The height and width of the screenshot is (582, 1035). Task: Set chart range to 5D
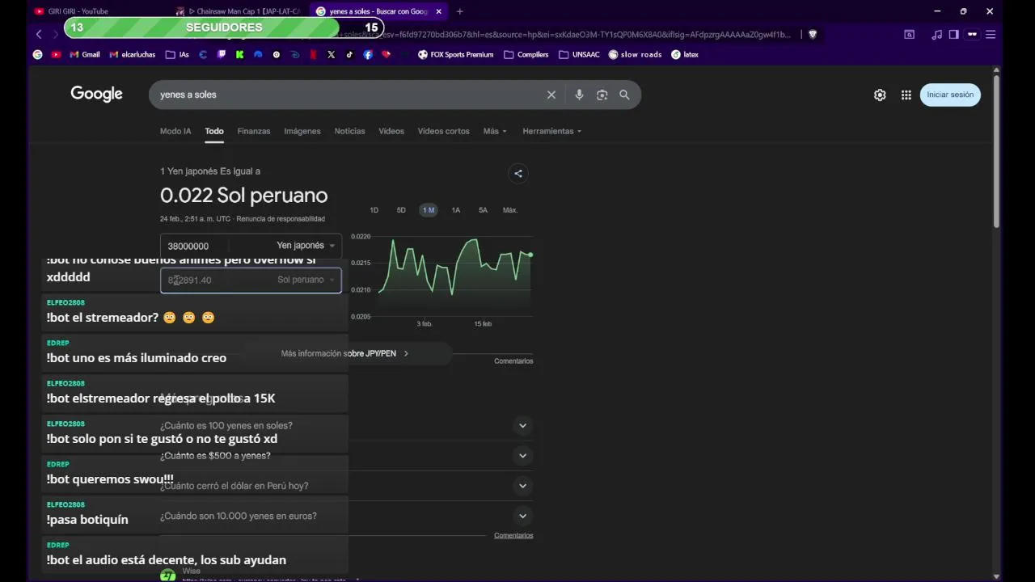point(401,210)
